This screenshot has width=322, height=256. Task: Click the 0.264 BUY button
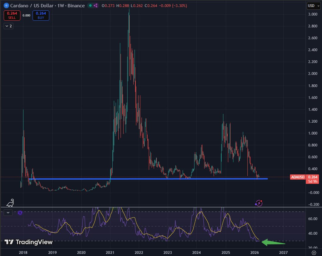tap(41, 16)
